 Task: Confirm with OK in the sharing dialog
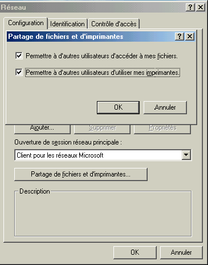[118, 107]
